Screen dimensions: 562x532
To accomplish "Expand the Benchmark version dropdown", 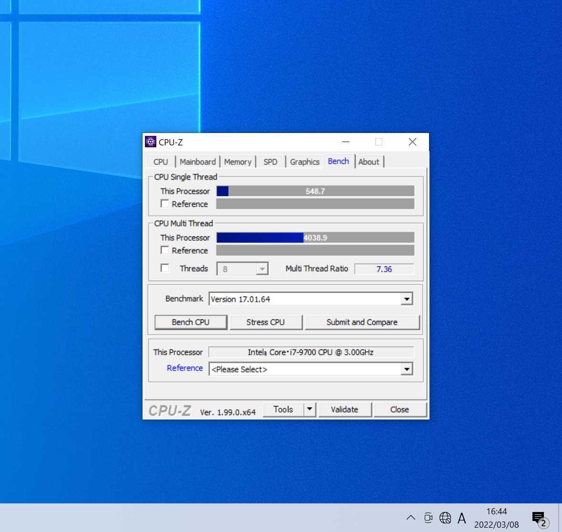I will coord(407,299).
